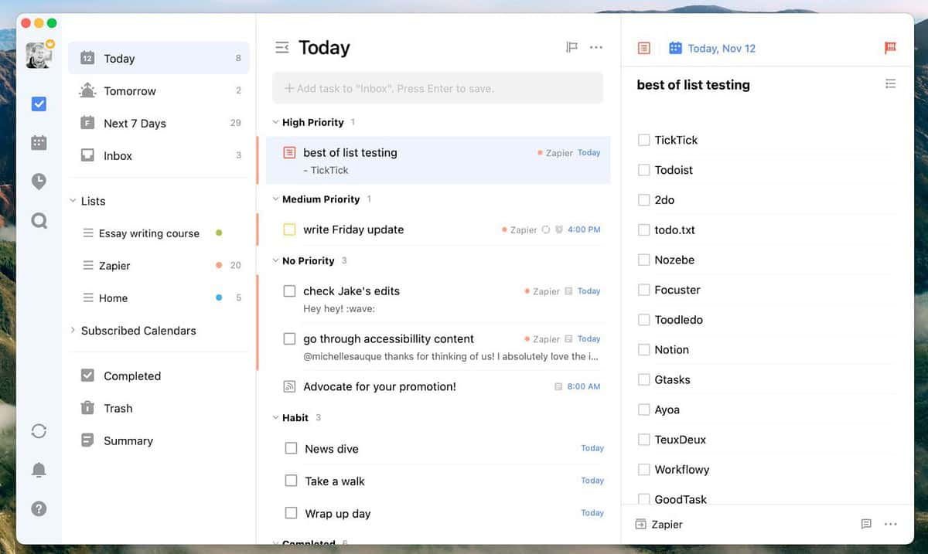Click Zapier list name in detail footer
Viewport: 928px width, 554px height.
click(667, 524)
